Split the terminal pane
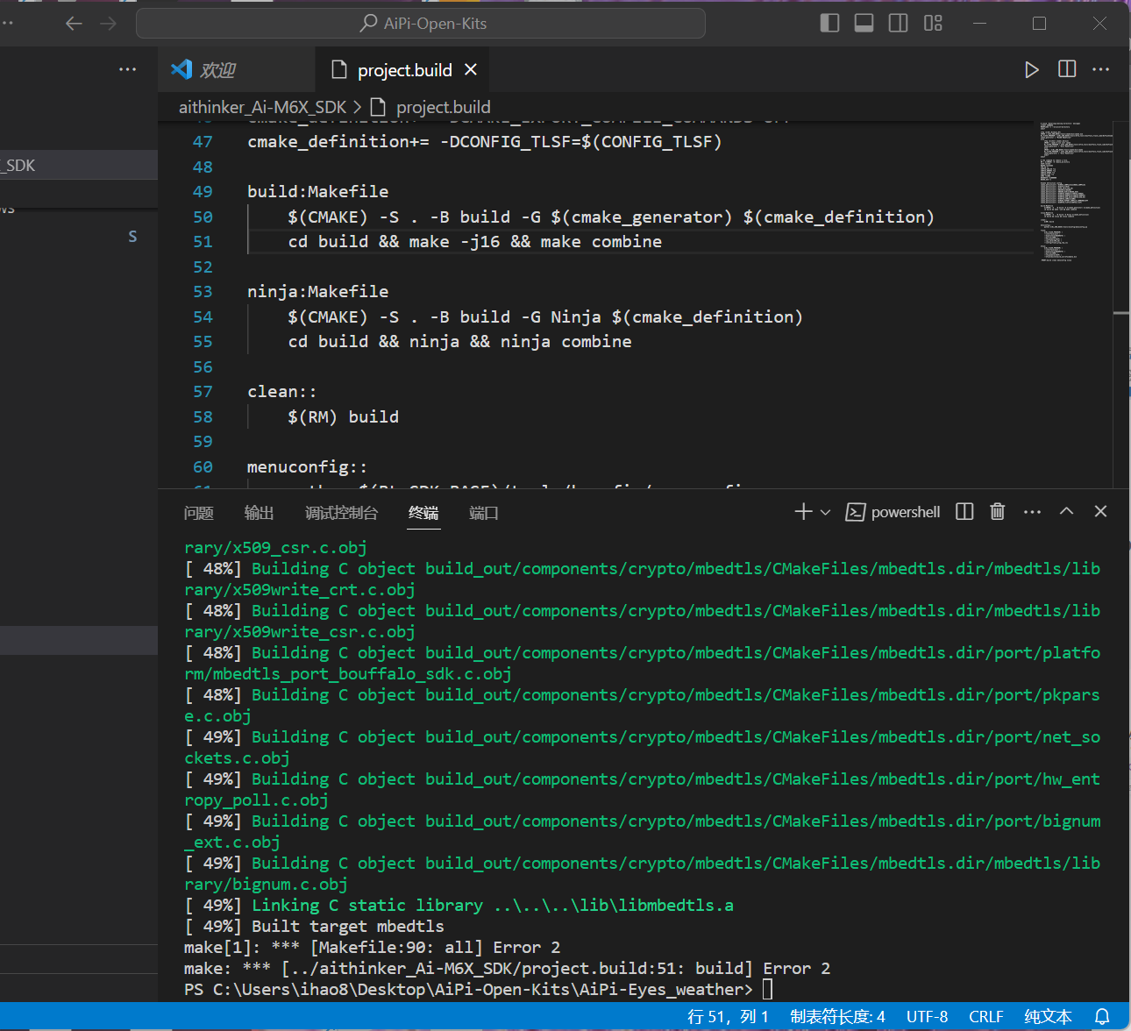This screenshot has width=1131, height=1031. pyautogui.click(x=964, y=511)
